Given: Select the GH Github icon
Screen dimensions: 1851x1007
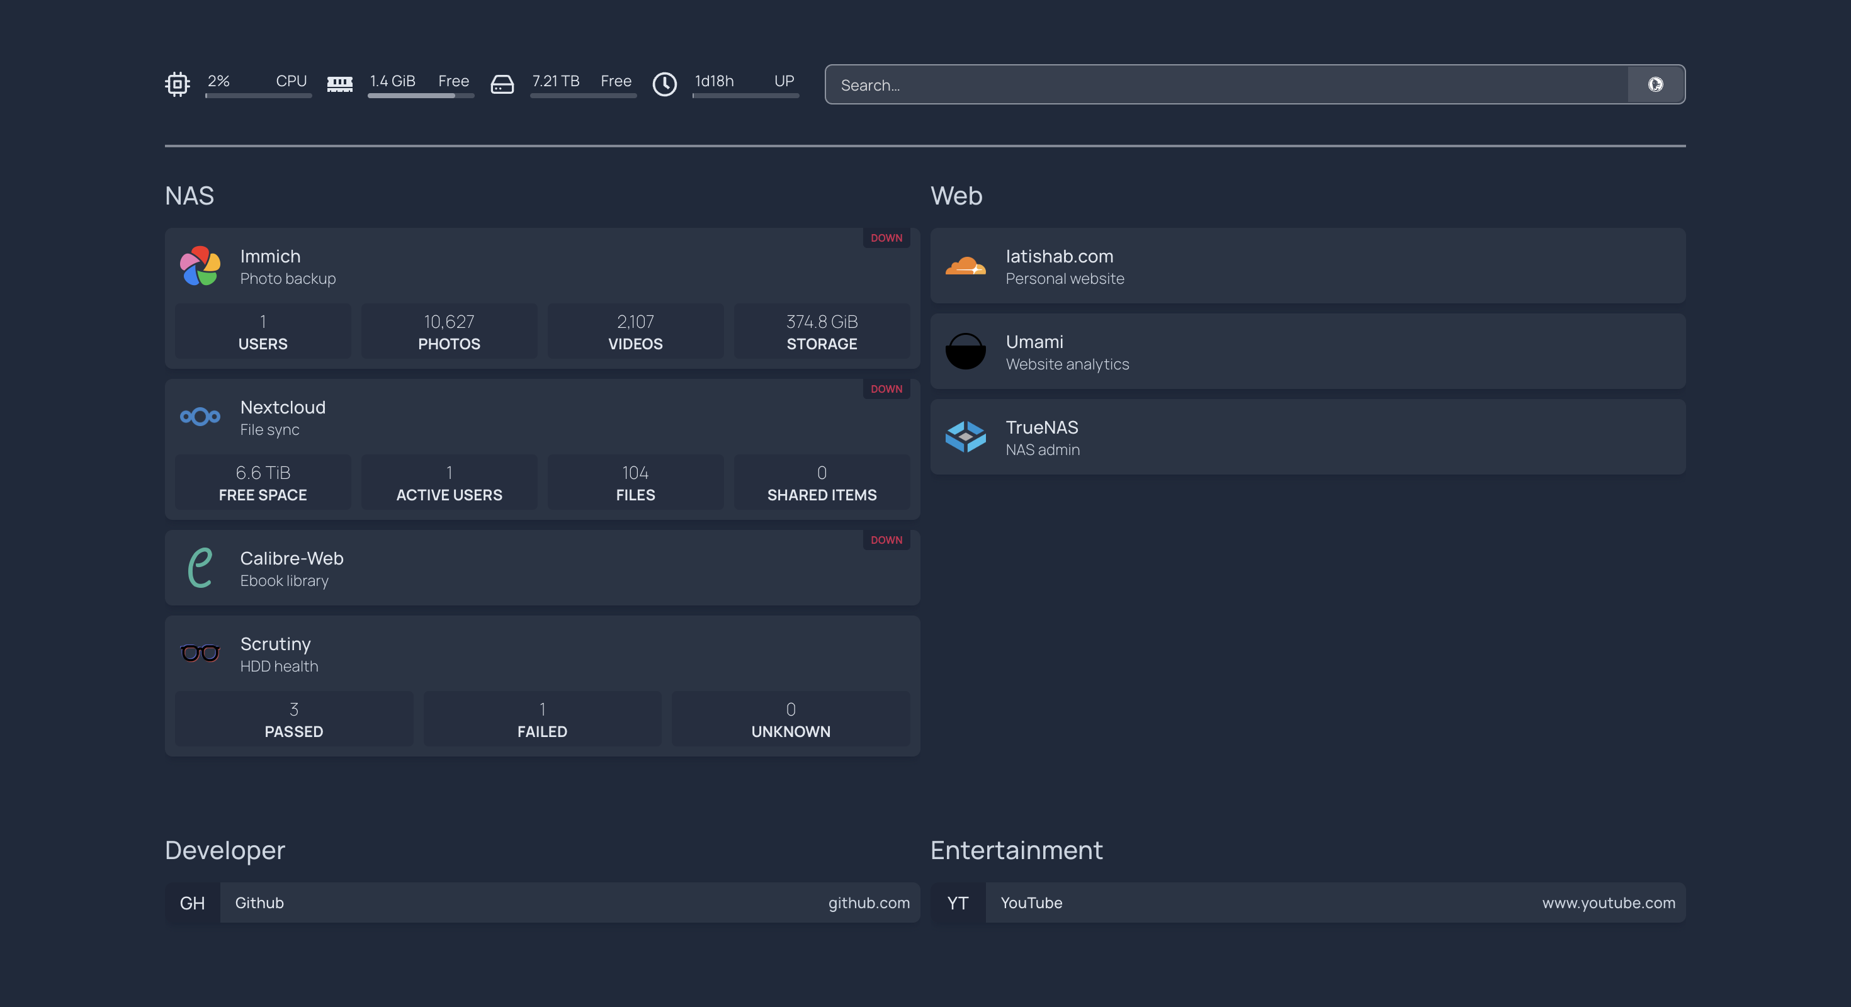Looking at the screenshot, I should coord(191,903).
